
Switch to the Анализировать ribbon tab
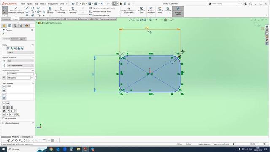54,19
